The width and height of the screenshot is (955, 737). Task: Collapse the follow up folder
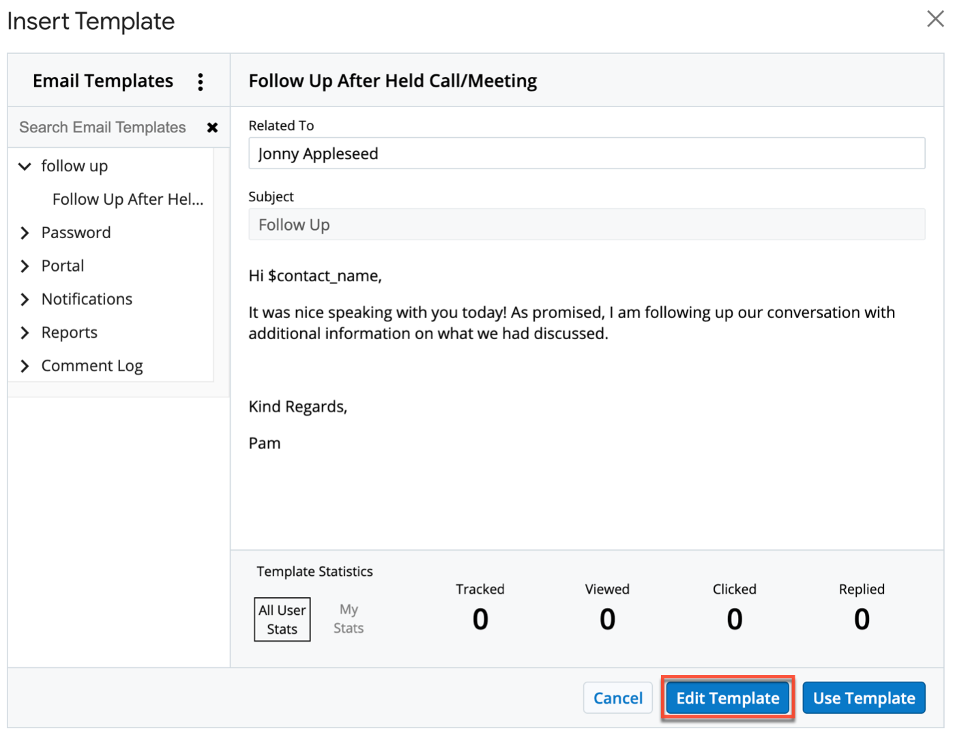25,167
